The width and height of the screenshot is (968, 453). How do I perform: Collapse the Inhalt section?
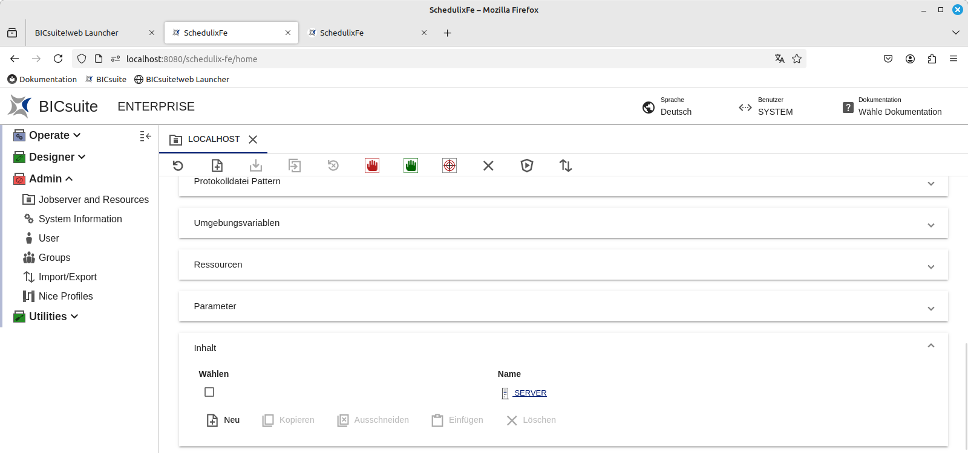[930, 346]
